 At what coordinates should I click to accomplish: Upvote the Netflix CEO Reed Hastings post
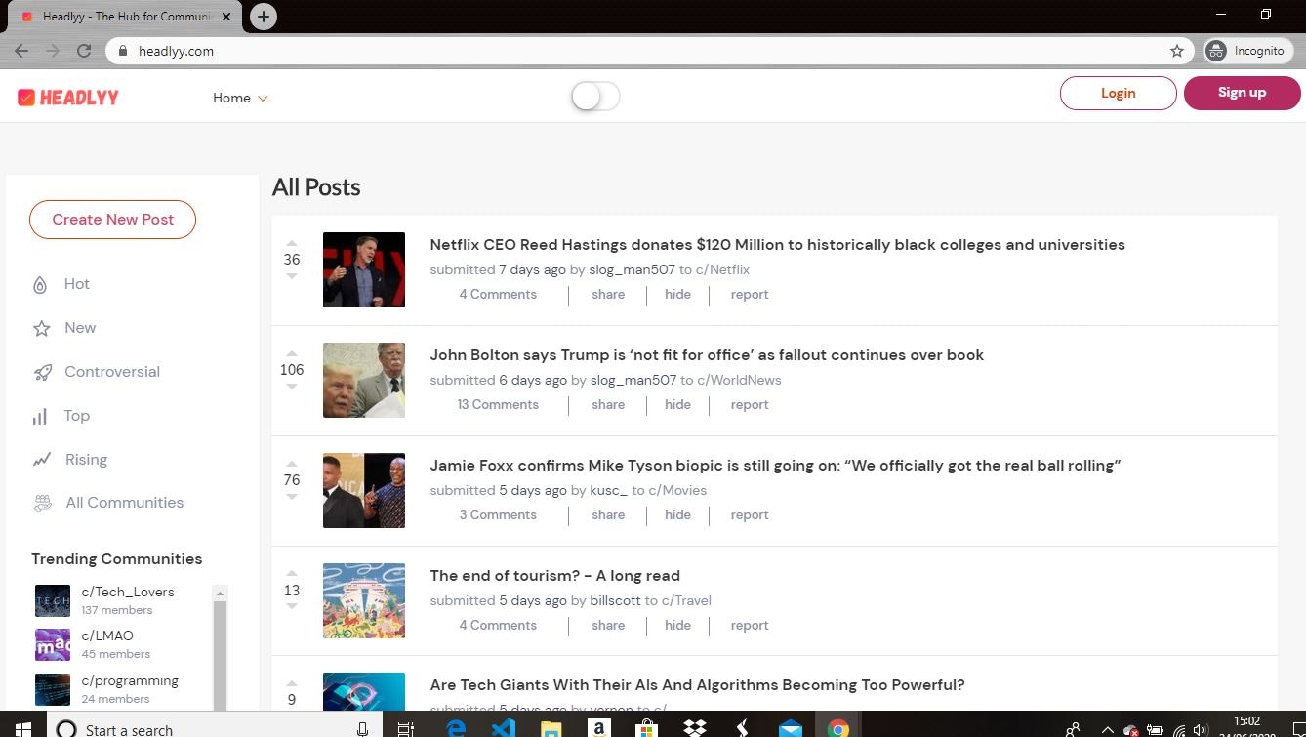292,244
